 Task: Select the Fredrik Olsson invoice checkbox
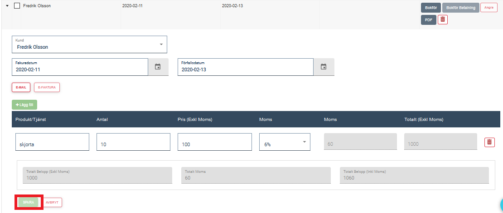tap(17, 6)
